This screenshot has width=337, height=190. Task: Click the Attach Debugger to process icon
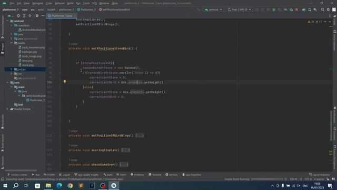pos(291,9)
